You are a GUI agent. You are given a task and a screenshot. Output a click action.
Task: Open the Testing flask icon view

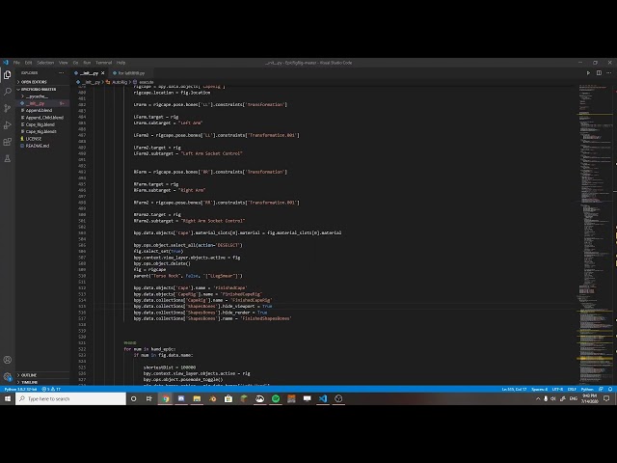tap(7, 158)
